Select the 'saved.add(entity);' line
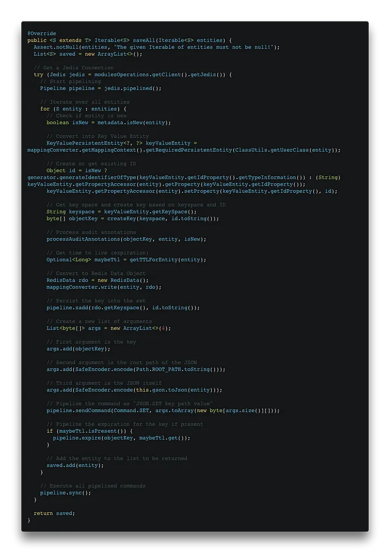390x553 pixels. [75, 466]
